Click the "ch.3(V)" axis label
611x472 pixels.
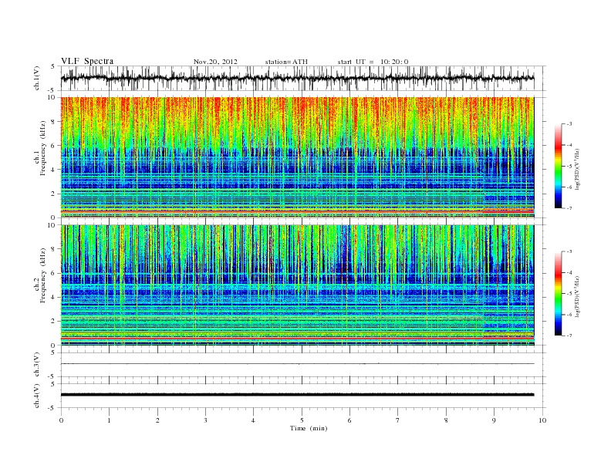coord(36,365)
